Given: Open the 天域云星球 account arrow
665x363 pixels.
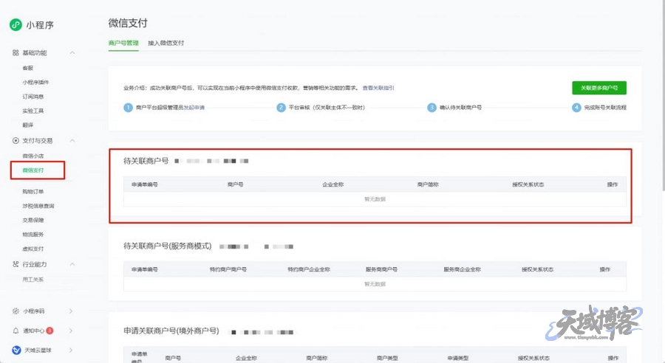Looking at the screenshot, I should (x=71, y=350).
